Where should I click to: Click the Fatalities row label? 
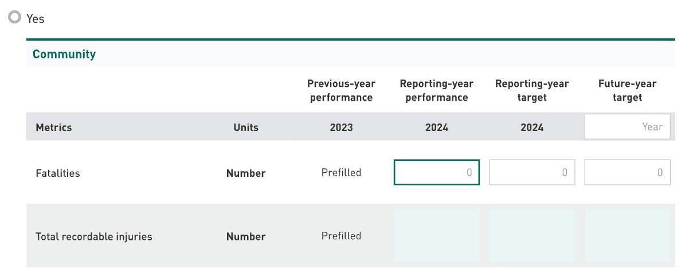pyautogui.click(x=58, y=173)
